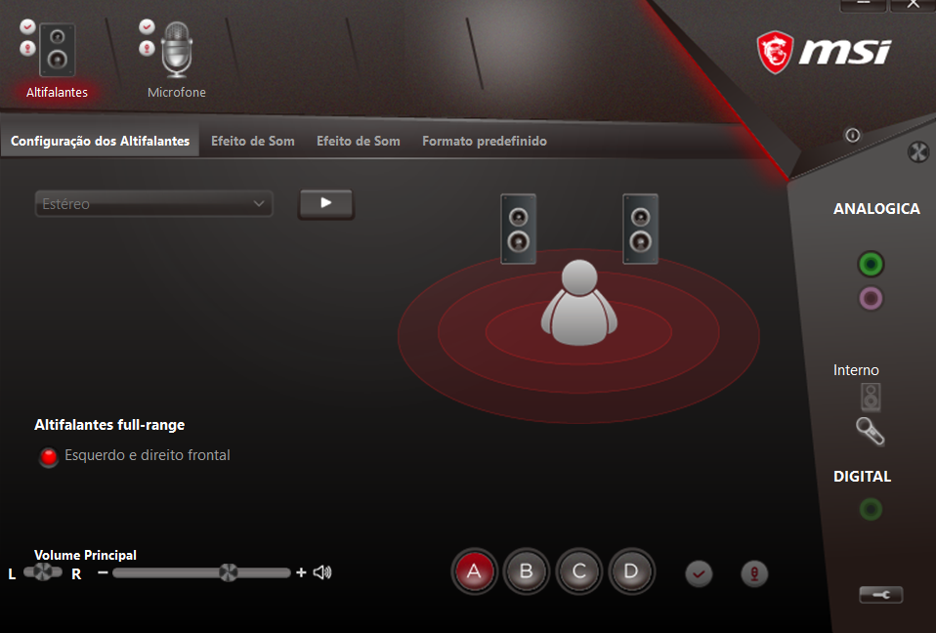
Task: Select the Altifalantes speaker device icon
Action: (x=57, y=51)
